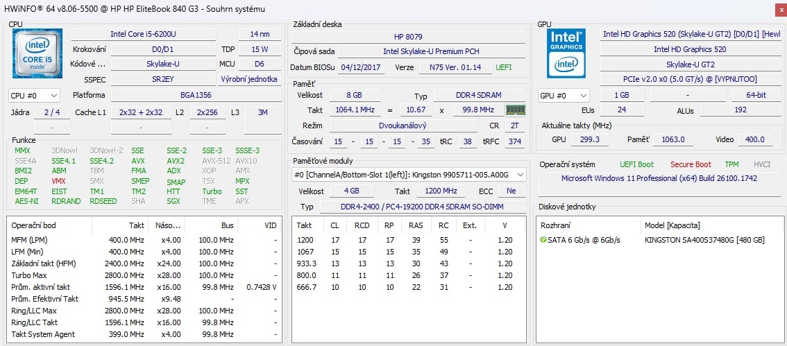
Task: Click the D0/D1 stepping field
Action: click(163, 49)
